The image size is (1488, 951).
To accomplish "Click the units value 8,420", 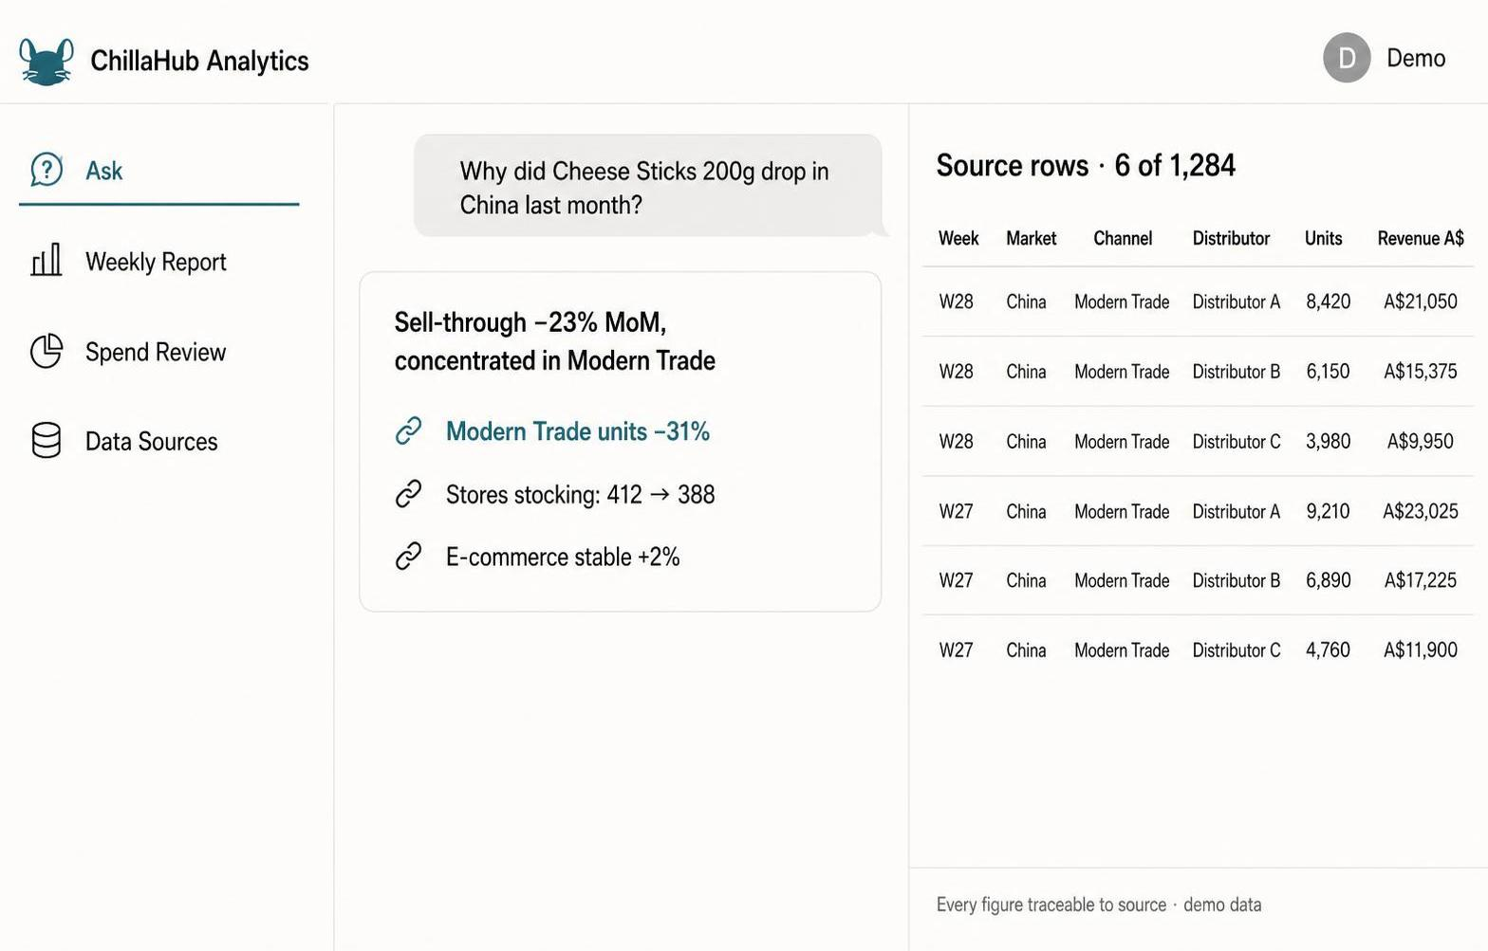I will (1328, 302).
